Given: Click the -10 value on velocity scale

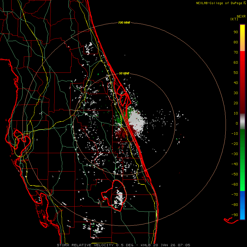Looking at the screenshot, I should pyautogui.click(x=235, y=134).
